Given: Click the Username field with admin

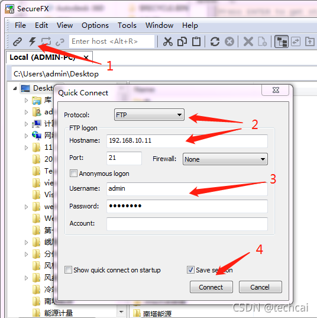Looking at the screenshot, I should (187, 189).
